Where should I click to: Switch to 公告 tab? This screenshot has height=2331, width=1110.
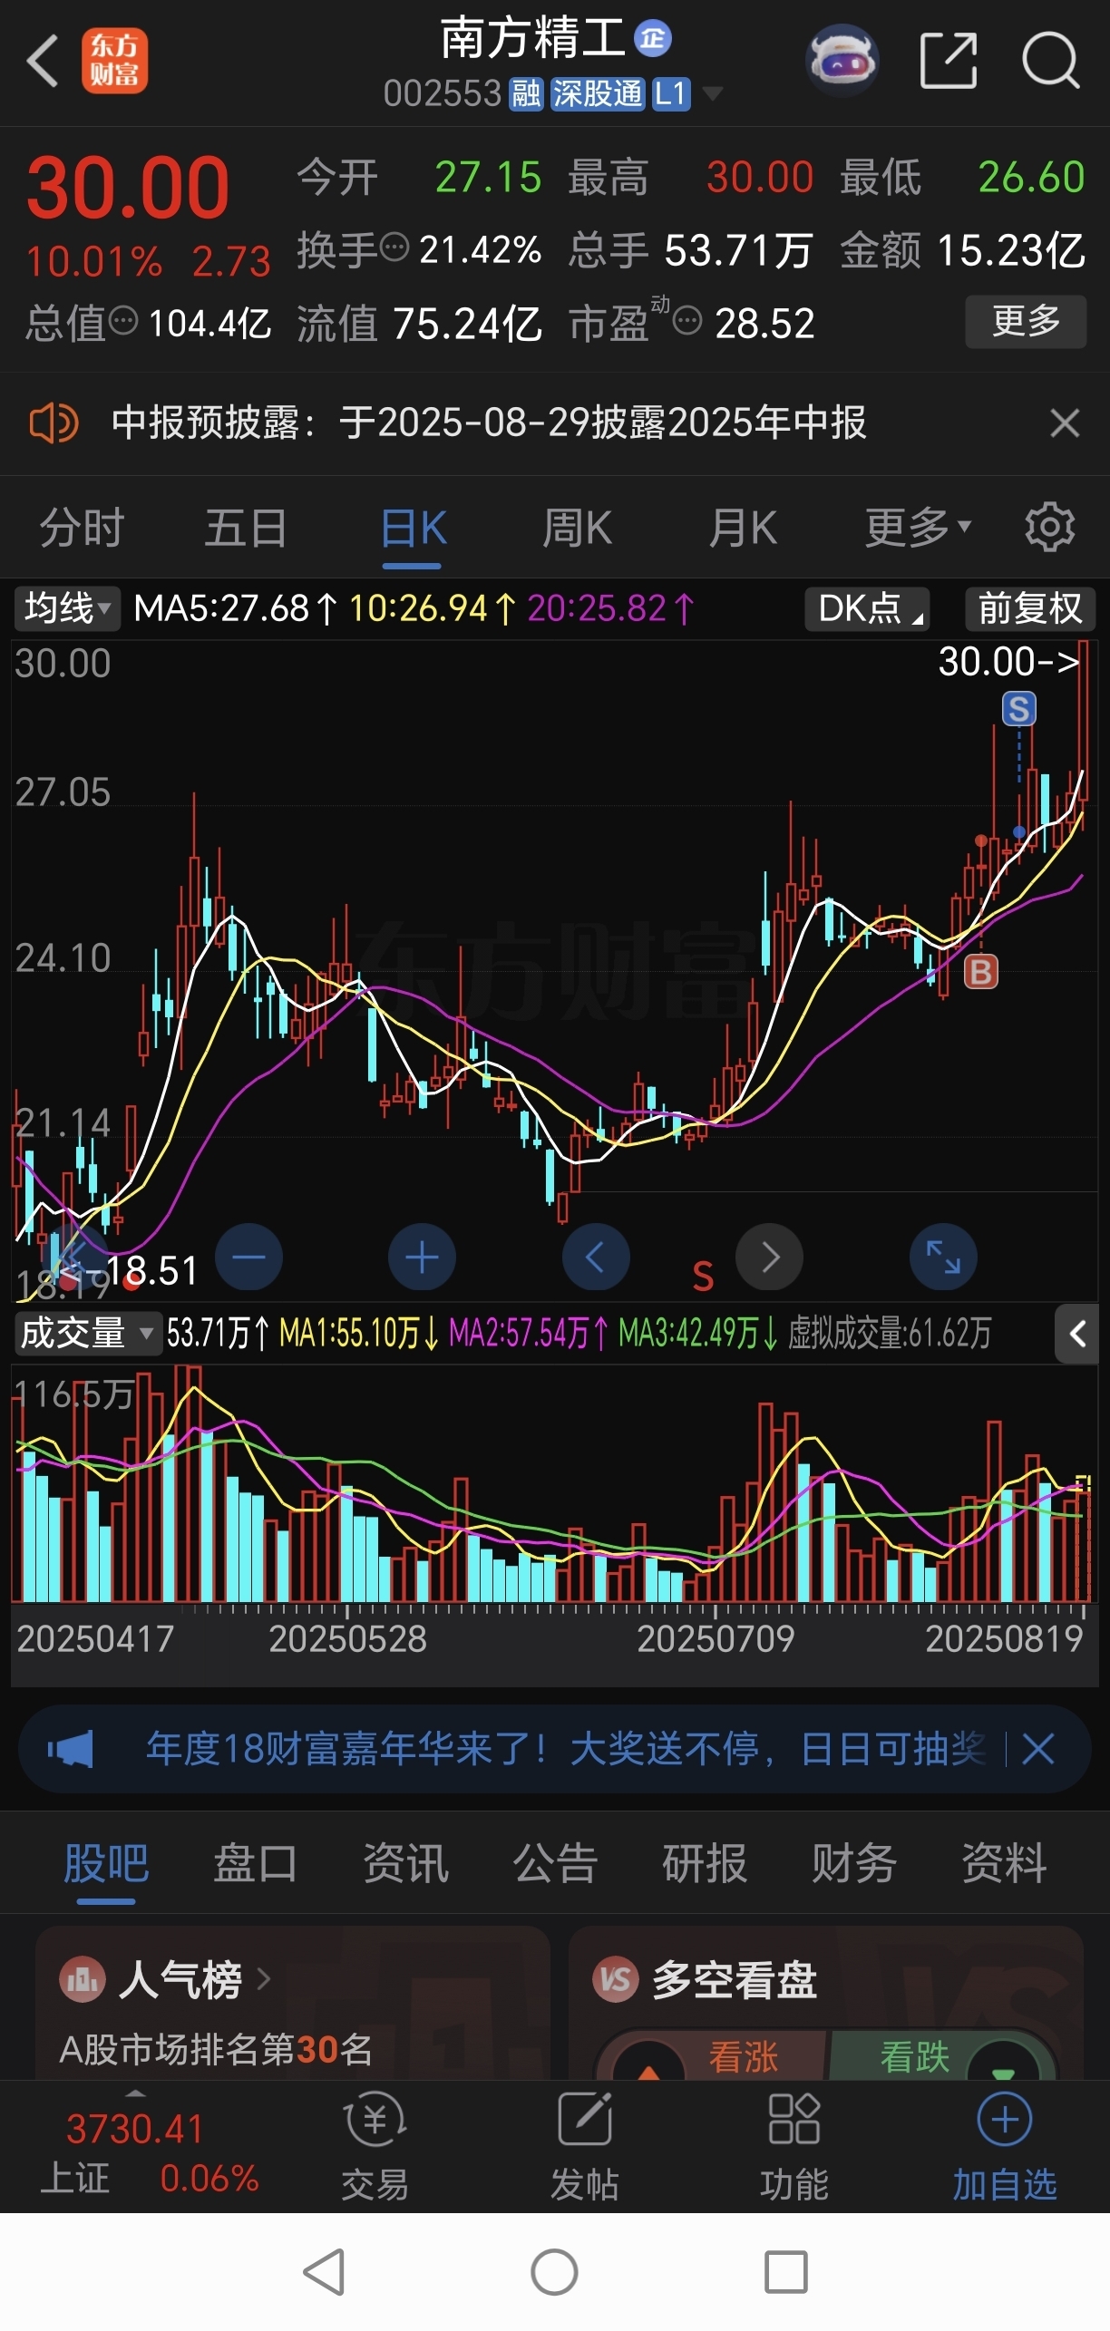[555, 1863]
